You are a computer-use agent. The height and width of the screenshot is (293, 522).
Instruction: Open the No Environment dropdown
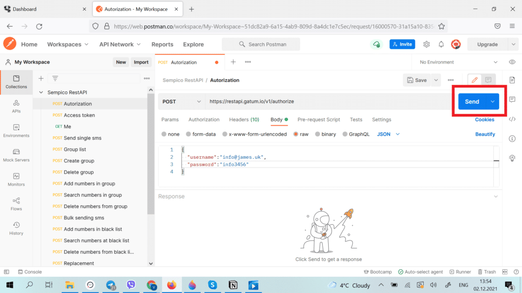click(x=458, y=62)
